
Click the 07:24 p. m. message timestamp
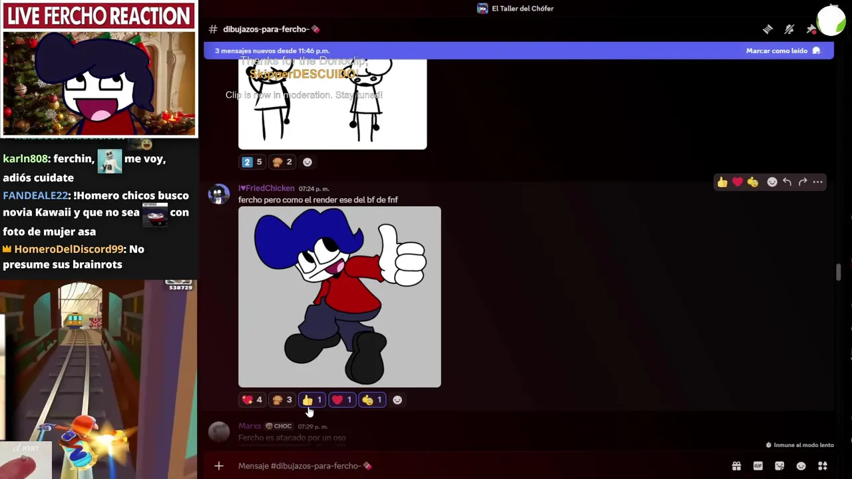(x=314, y=189)
